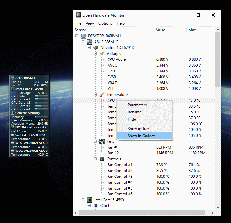Click the ASUS B85M-G mainboard icon

click(90, 42)
